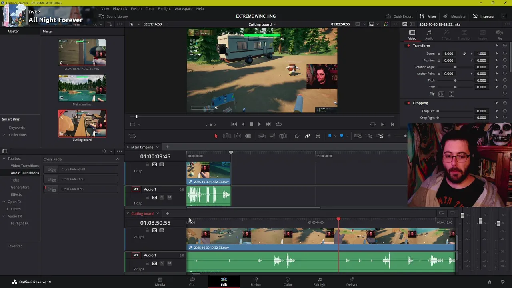Toggle Position Lock padlock icon
This screenshot has height=288, width=512.
[318, 136]
